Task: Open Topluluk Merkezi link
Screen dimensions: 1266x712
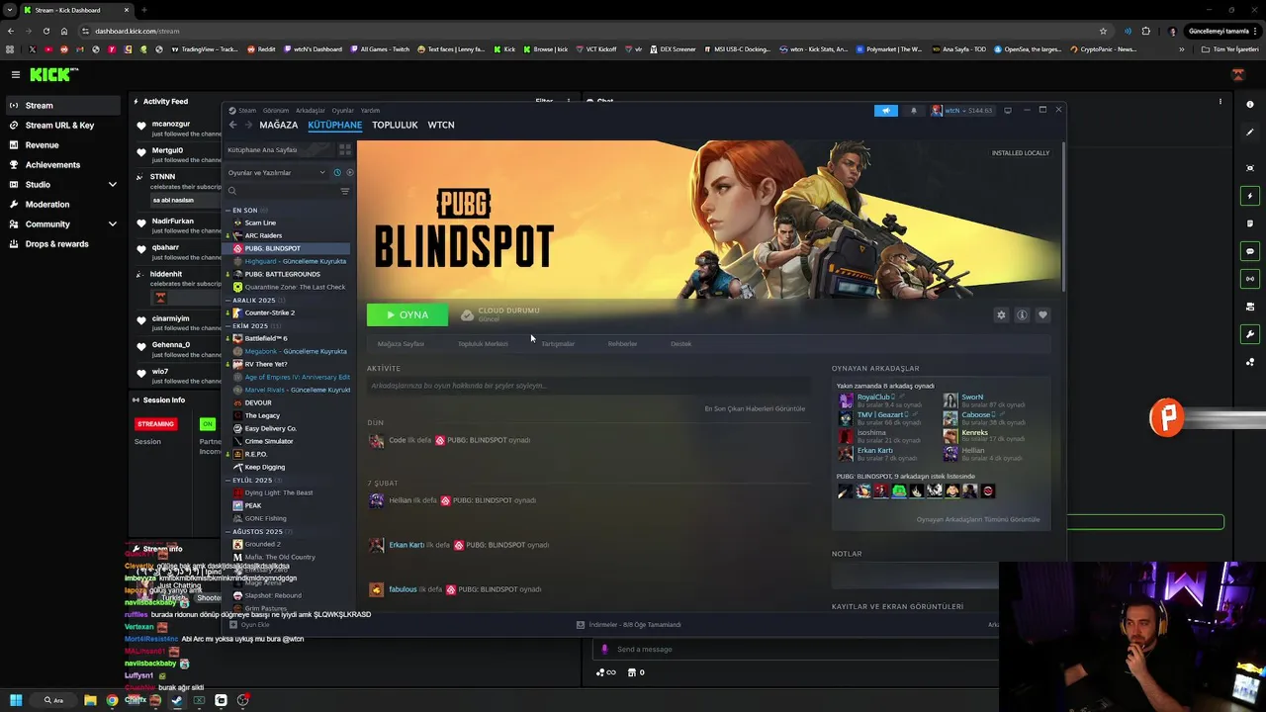Action: pyautogui.click(x=483, y=344)
